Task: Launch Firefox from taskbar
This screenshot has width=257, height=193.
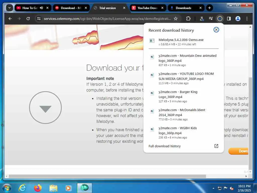Action: [x=38, y=188]
